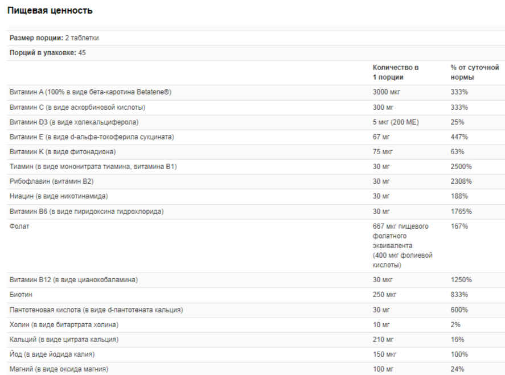505x375 pixels.
Task: Click the Пищевая ценность heading
Action: pyautogui.click(x=50, y=11)
